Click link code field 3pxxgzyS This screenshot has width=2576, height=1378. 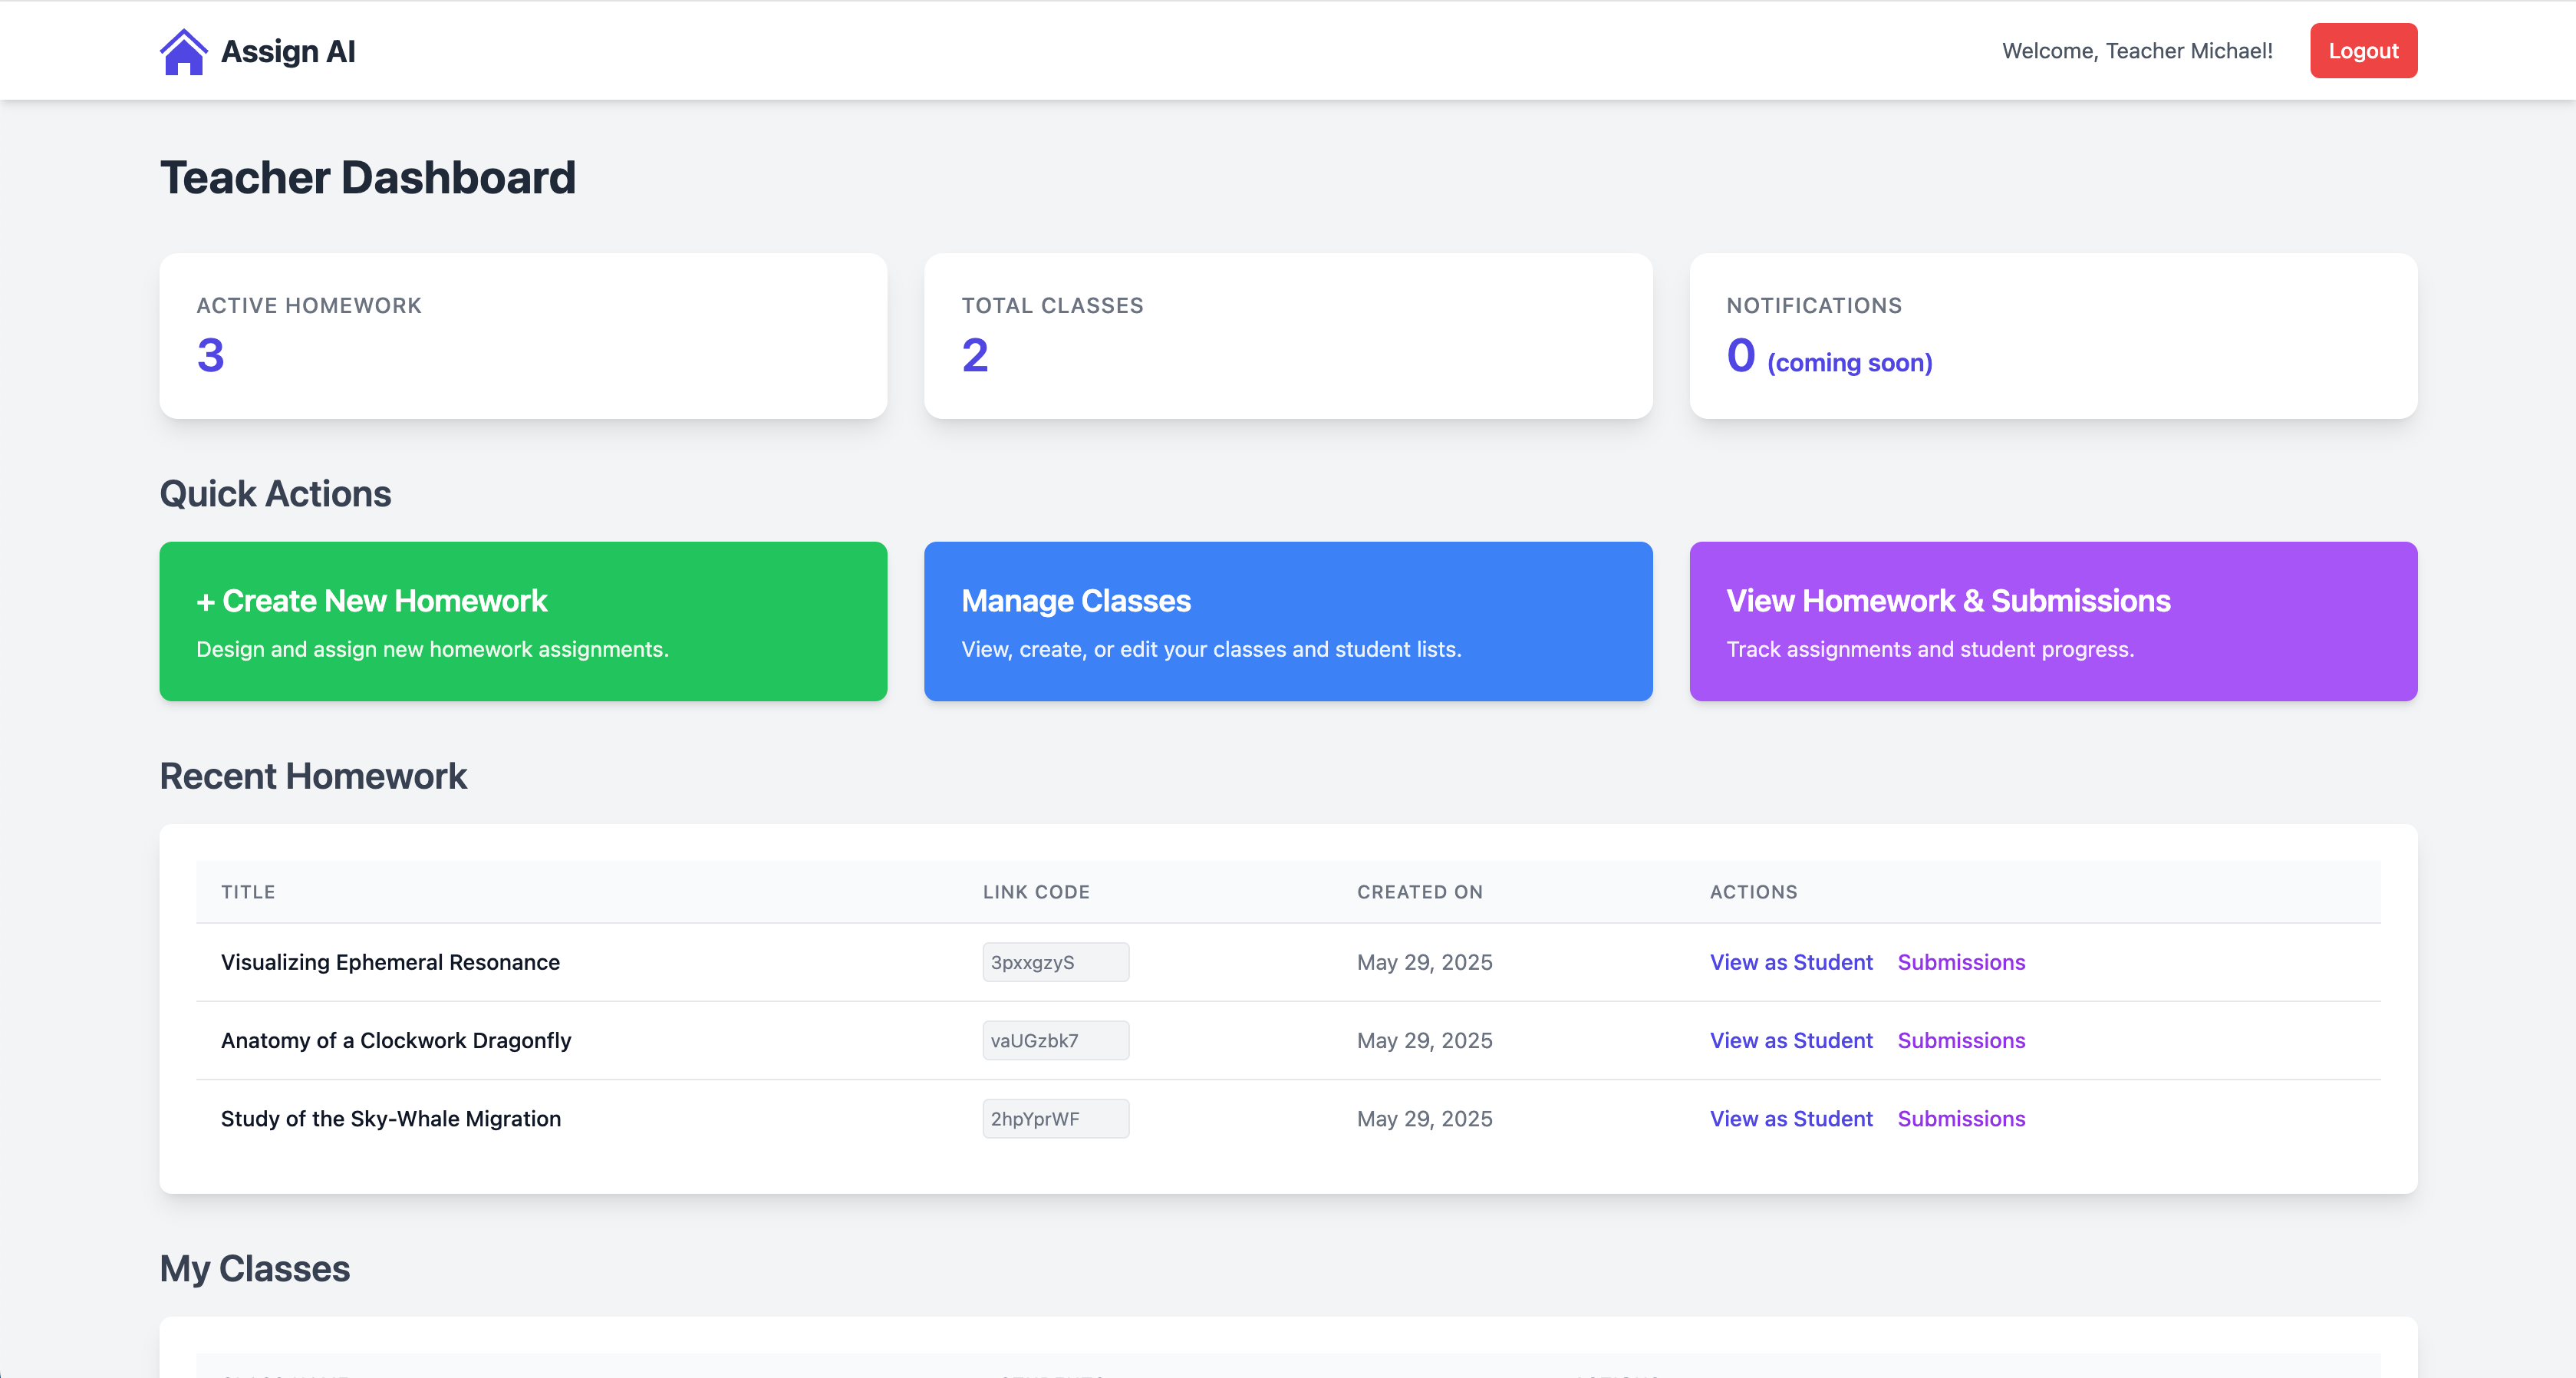coord(1055,962)
